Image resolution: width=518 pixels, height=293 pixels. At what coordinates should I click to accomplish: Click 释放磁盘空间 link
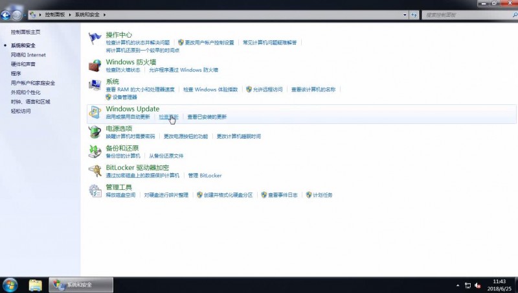[120, 195]
